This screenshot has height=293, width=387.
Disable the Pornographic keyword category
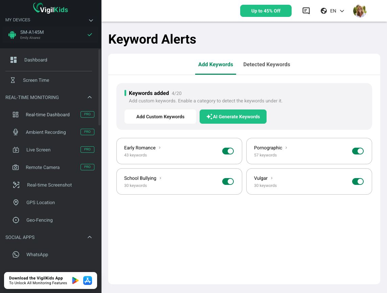[358, 151]
